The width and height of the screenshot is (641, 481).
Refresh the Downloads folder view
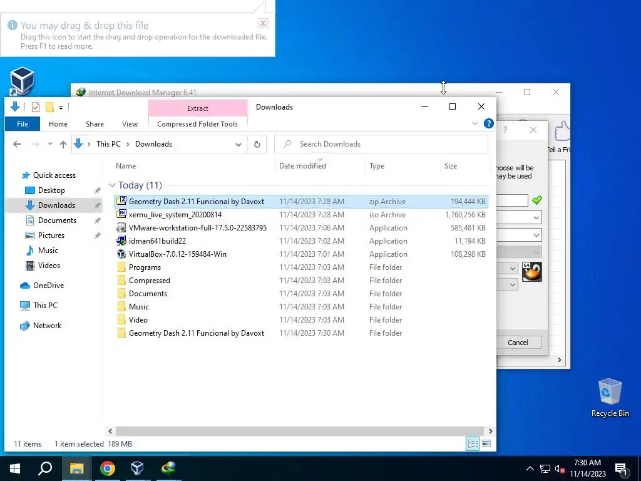click(x=257, y=144)
